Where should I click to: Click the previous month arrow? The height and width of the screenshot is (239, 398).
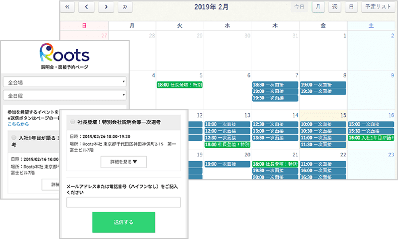pos(86,7)
